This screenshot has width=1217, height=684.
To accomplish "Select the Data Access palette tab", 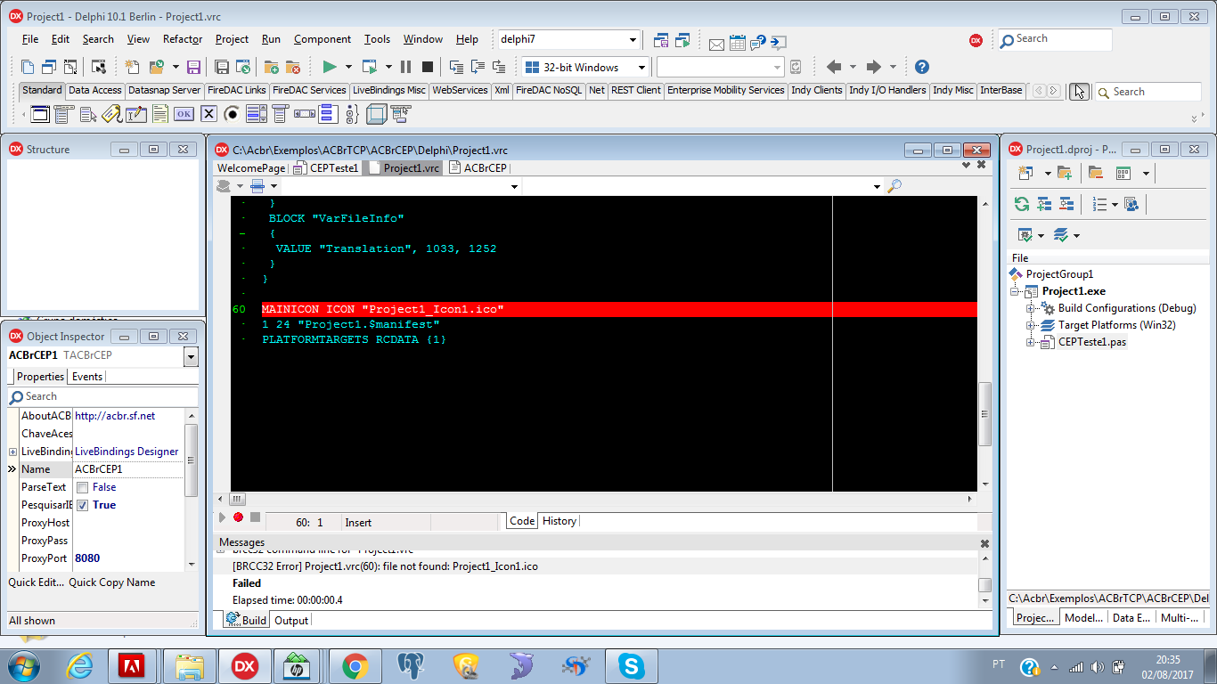I will coord(94,90).
